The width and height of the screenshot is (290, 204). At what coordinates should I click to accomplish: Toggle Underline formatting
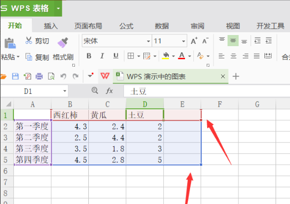click(116, 56)
